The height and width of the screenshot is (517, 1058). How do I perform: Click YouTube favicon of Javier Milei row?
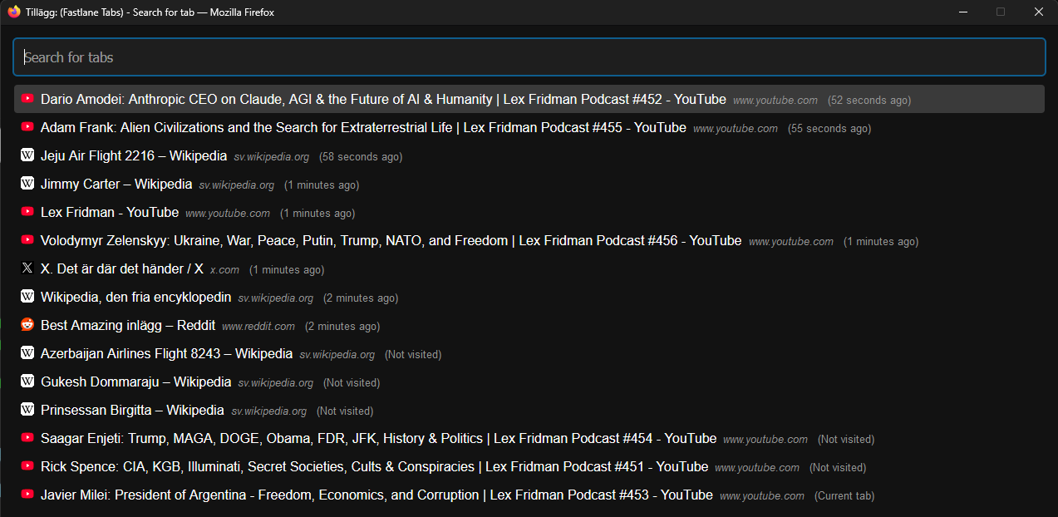click(27, 495)
